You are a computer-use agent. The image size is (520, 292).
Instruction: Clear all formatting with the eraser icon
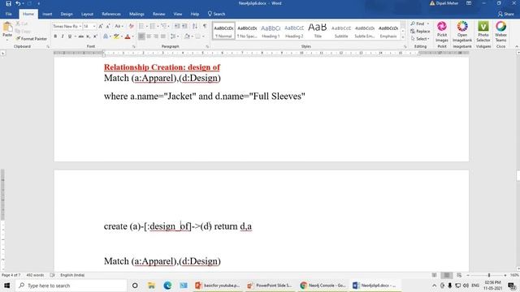pos(132,26)
